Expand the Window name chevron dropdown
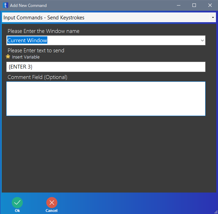Viewport: 218px width, 214px height. coord(202,41)
